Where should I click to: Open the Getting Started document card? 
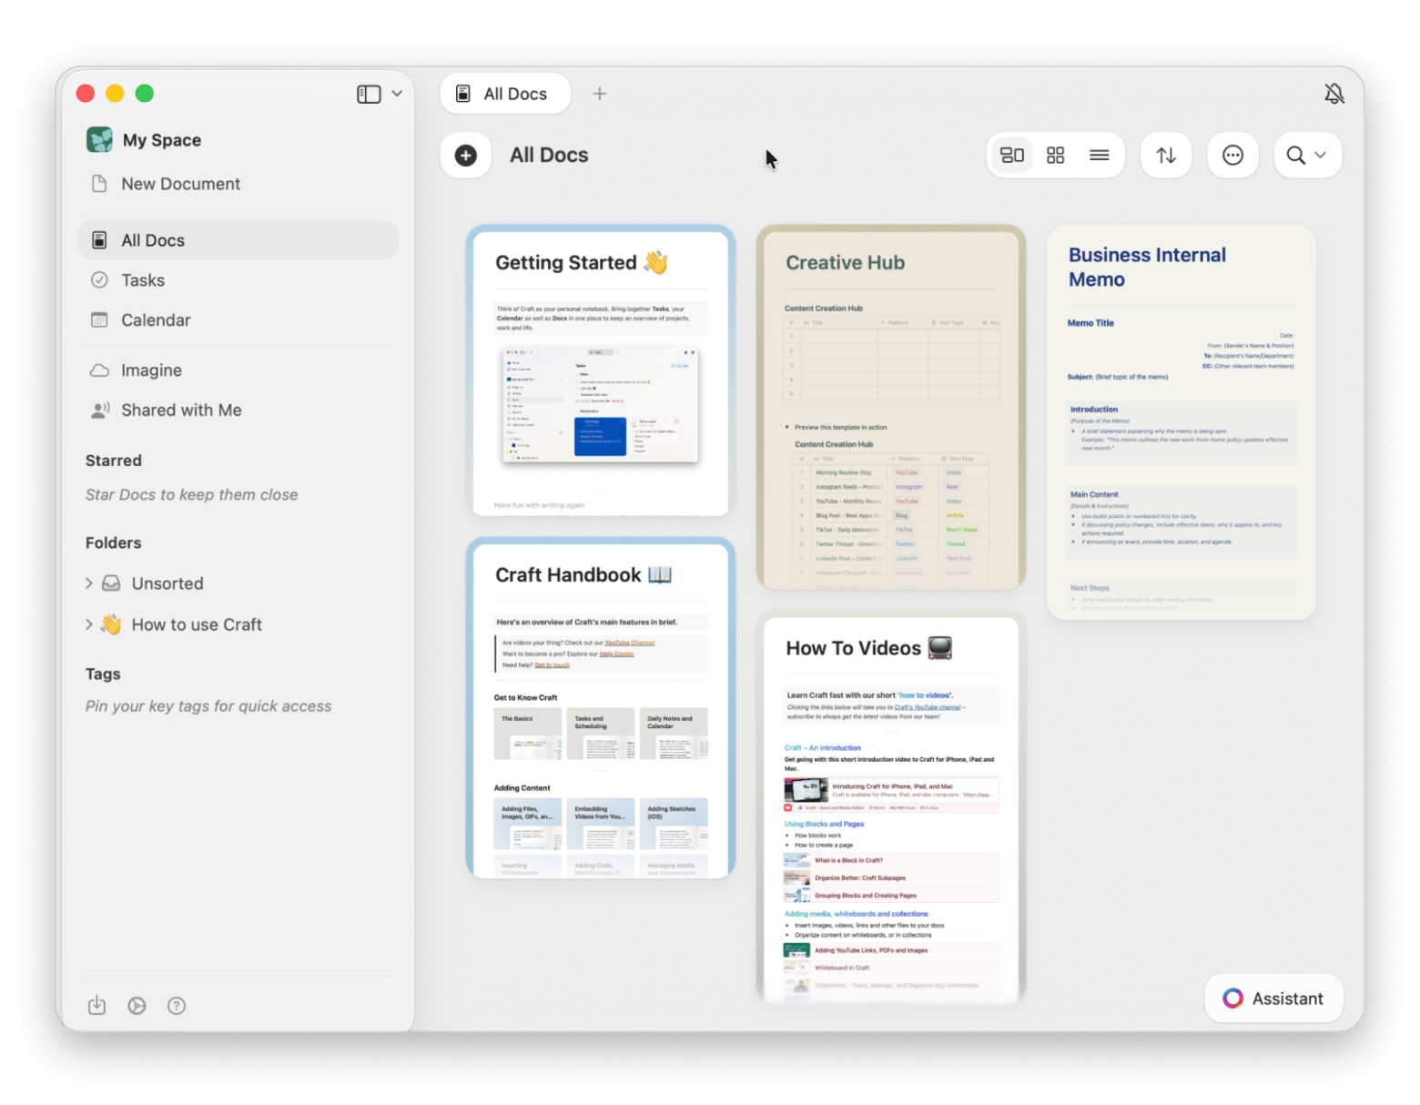coord(601,371)
